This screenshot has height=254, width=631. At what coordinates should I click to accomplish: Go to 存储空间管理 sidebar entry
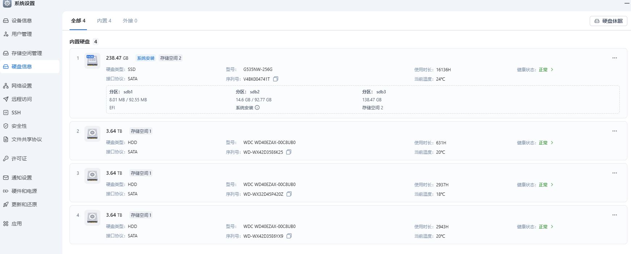(30, 53)
